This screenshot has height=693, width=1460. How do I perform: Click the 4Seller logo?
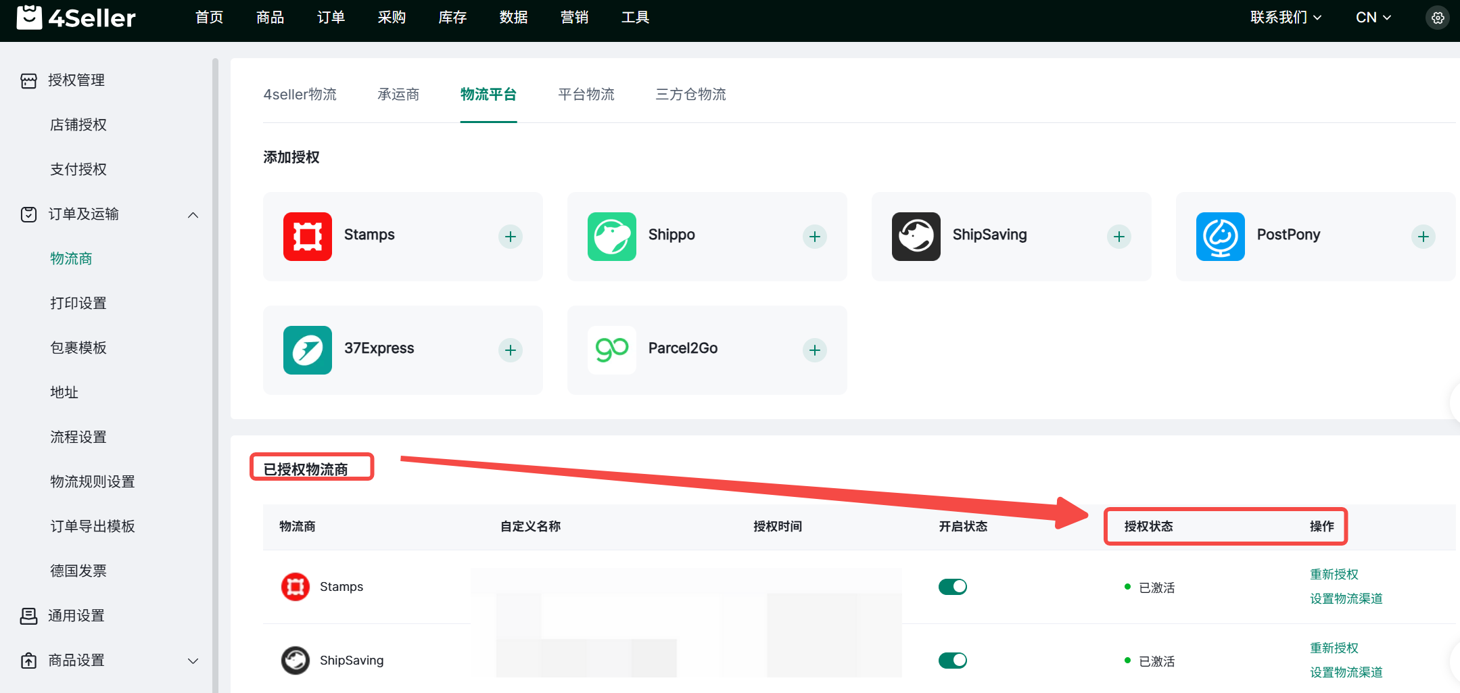click(x=76, y=18)
